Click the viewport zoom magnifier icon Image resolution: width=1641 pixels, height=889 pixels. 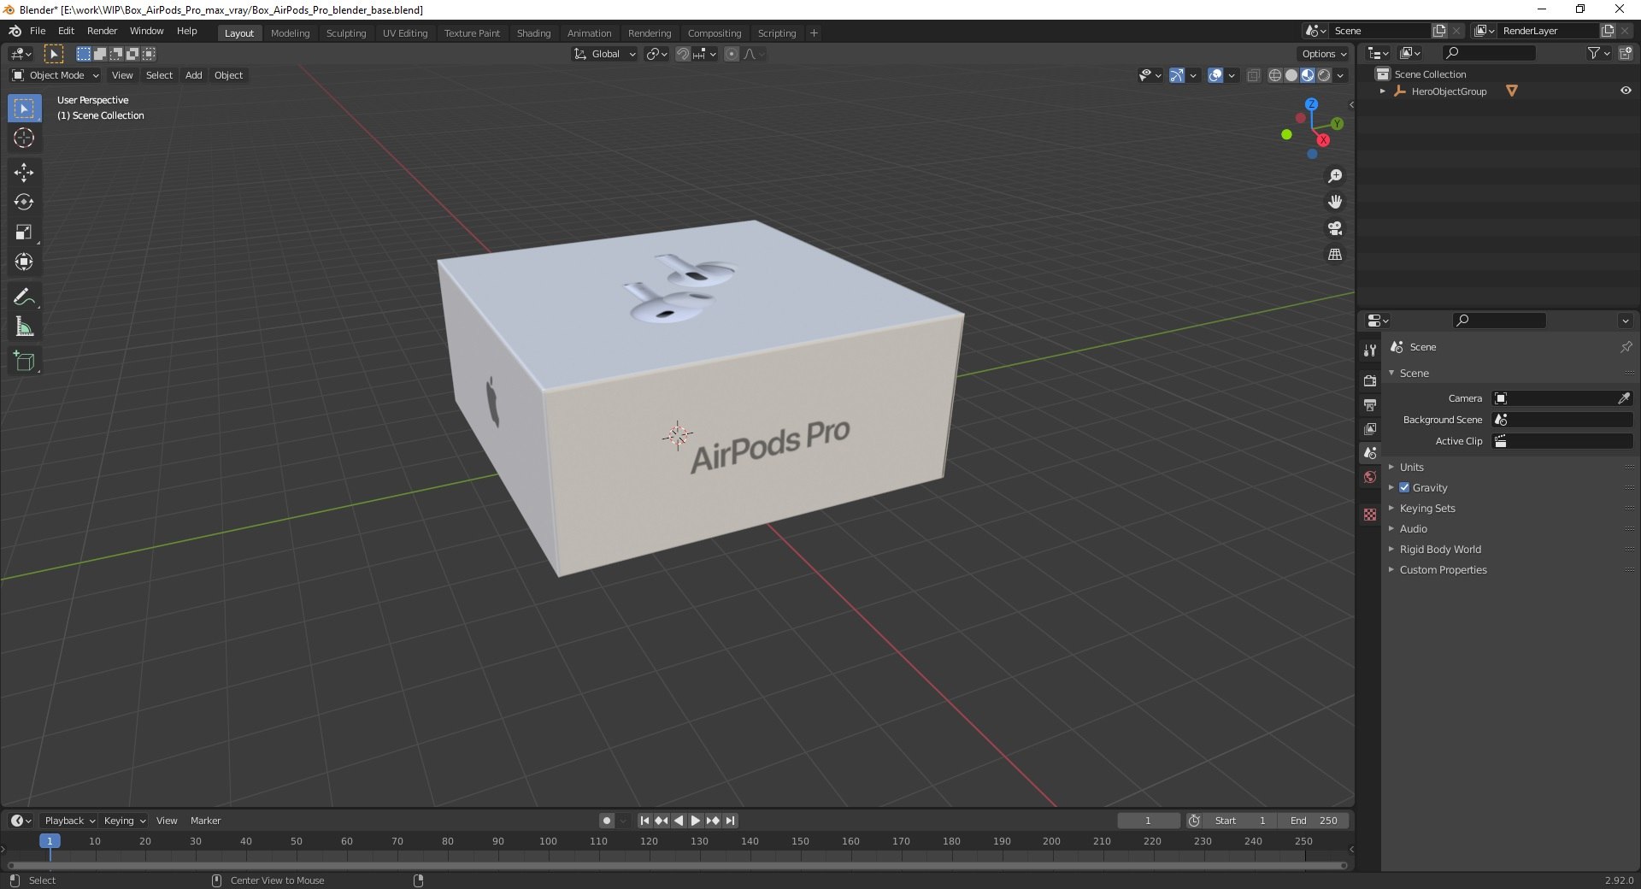[x=1334, y=176]
